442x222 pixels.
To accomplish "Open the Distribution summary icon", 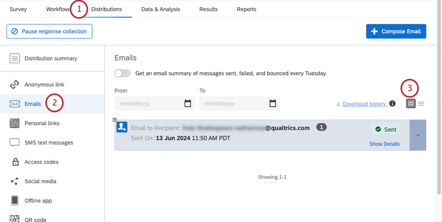I will point(15,58).
